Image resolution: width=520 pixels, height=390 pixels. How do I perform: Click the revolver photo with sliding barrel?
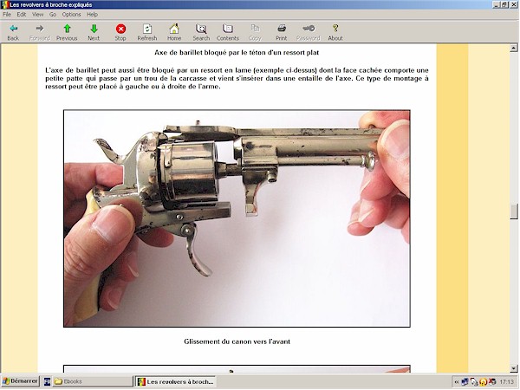237,218
